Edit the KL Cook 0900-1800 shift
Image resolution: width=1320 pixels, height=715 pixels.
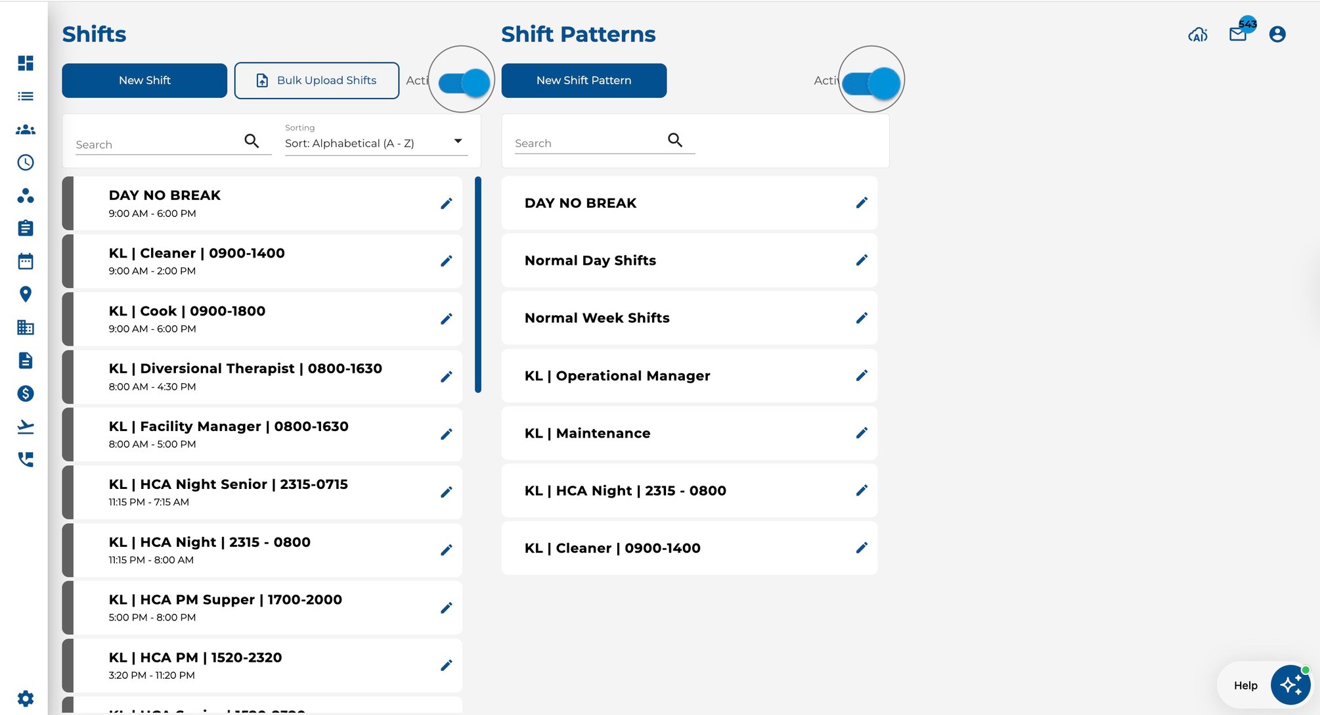[447, 319]
